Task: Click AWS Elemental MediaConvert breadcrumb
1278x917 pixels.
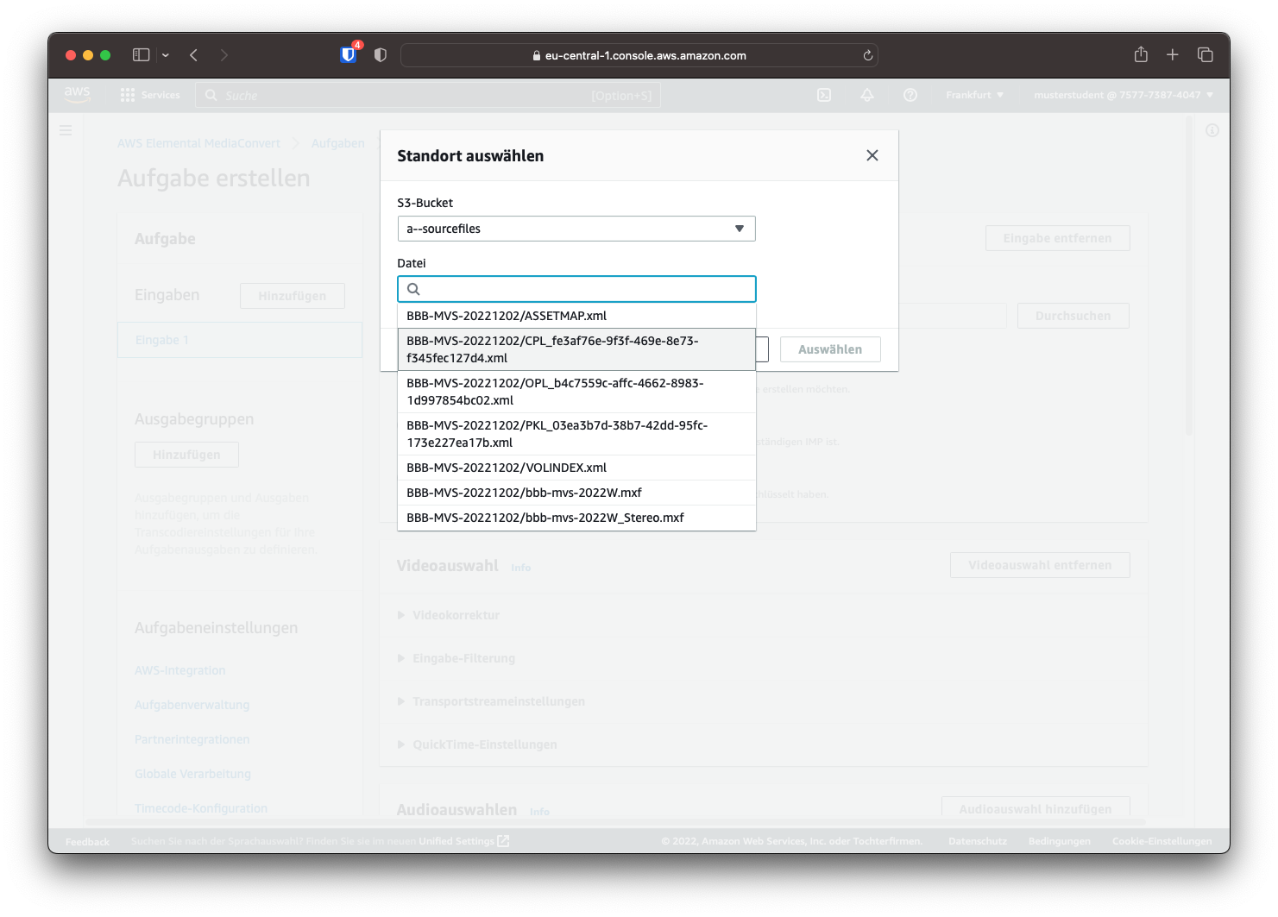Action: (198, 143)
